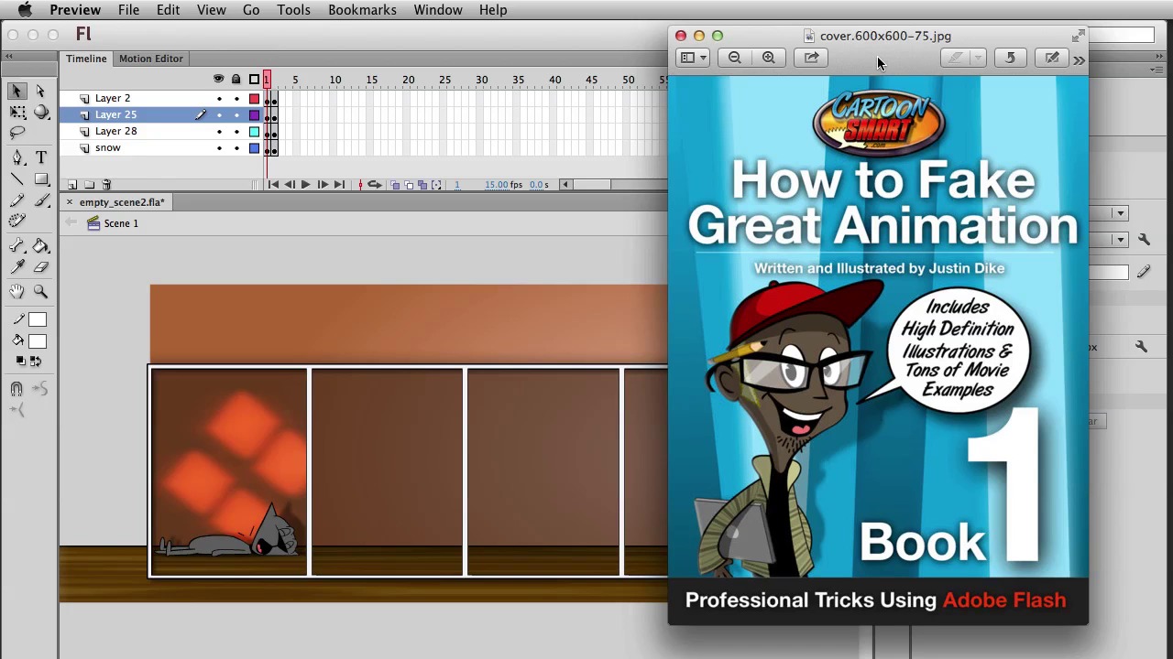1173x659 pixels.
Task: Open the Highlight tool dropdown arrow
Action: [978, 58]
